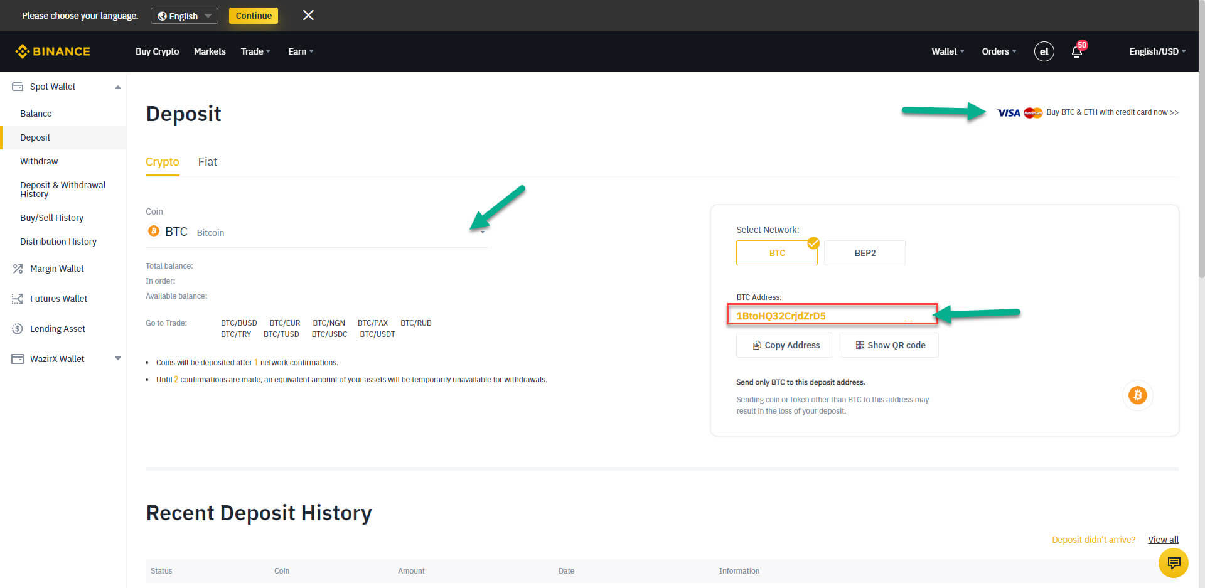Viewport: 1205px width, 588px height.
Task: Go to Buy Crypto
Action: coord(157,51)
